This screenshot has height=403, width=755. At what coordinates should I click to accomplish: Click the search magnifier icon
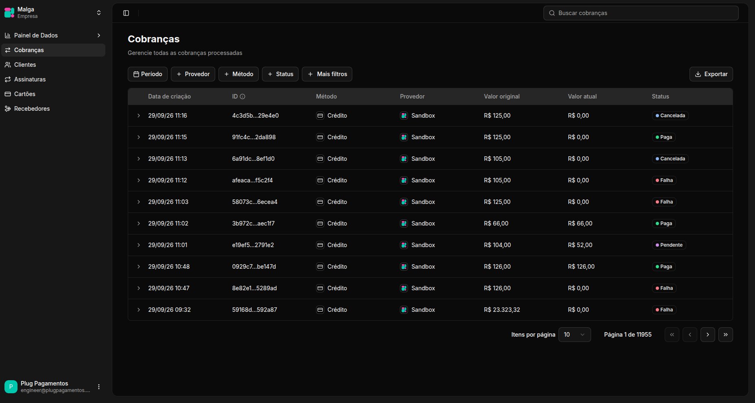(552, 13)
